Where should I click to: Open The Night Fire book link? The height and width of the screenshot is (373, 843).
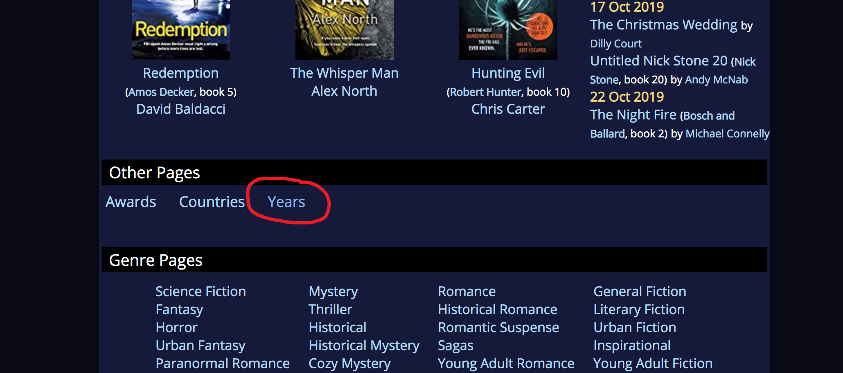633,115
